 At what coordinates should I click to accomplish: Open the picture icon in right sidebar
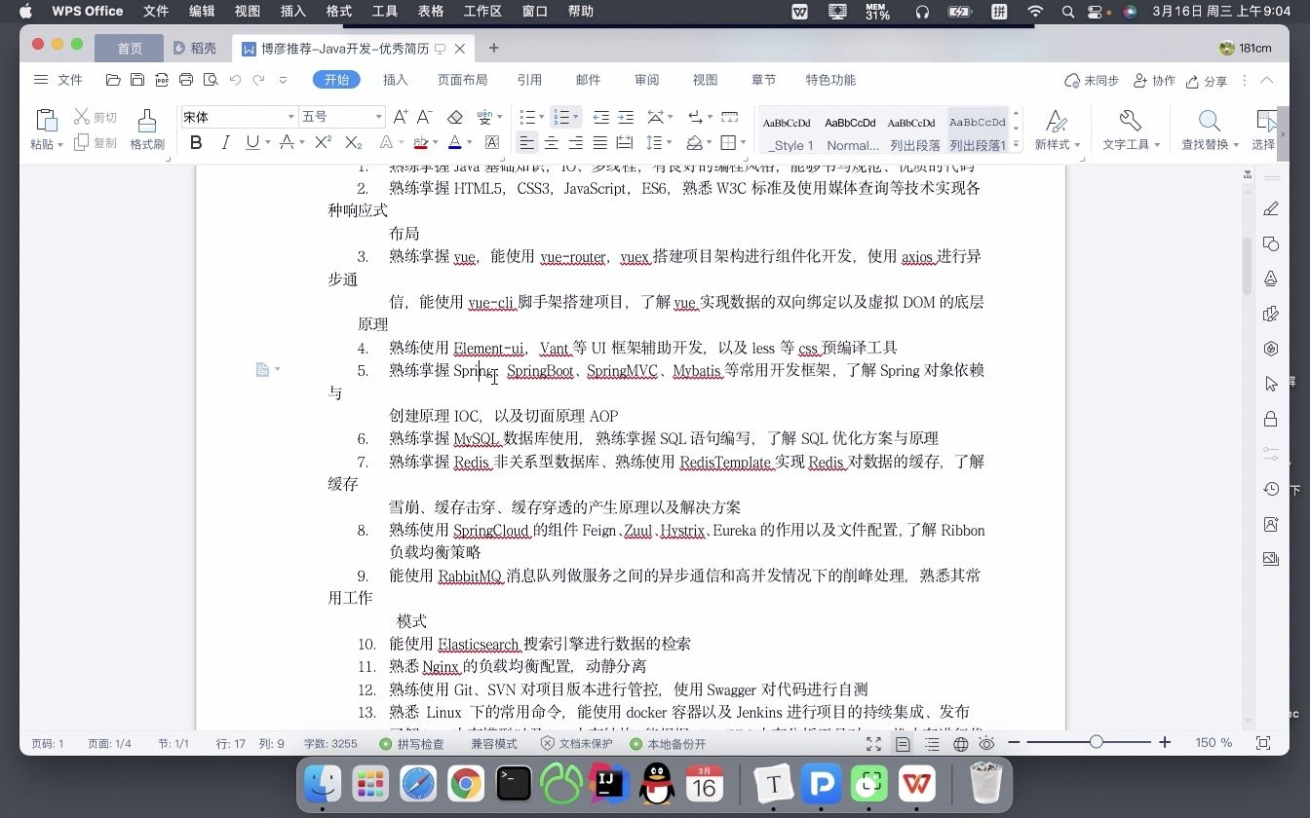[1271, 559]
